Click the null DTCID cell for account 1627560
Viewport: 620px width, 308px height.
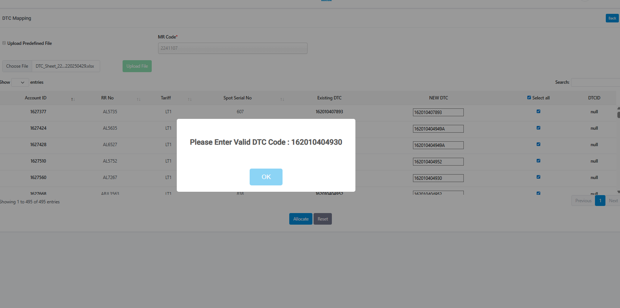(x=594, y=178)
